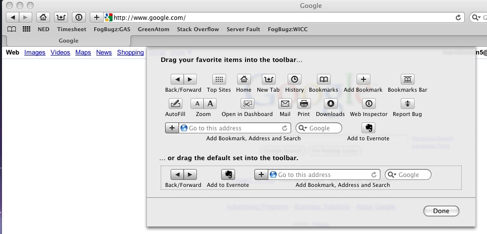Click the Images link on Google page
The width and height of the screenshot is (487, 234).
point(35,53)
